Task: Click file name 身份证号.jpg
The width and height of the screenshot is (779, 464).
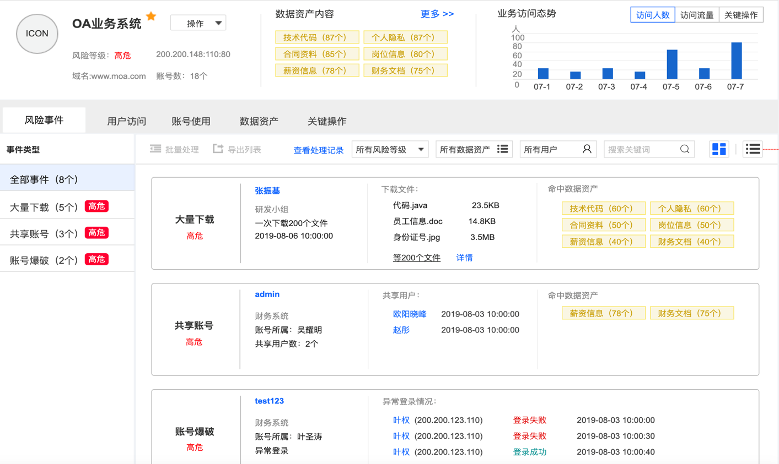Action: (x=416, y=237)
